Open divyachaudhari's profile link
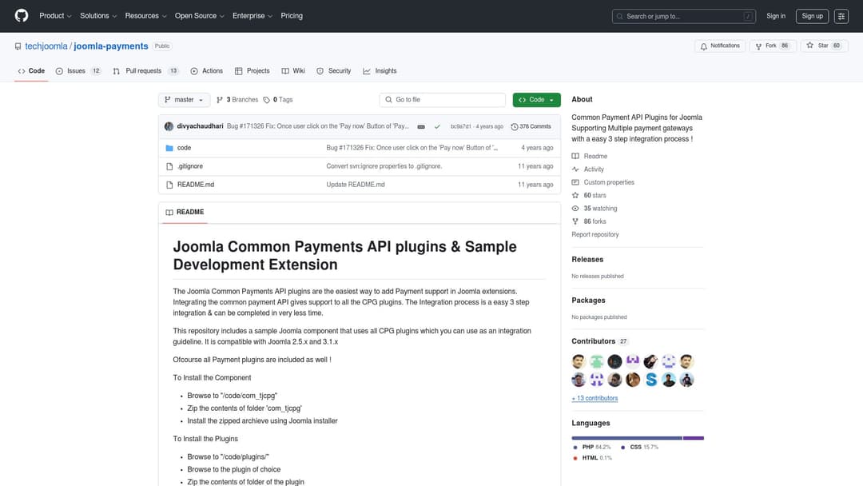This screenshot has width=863, height=486. 200,126
